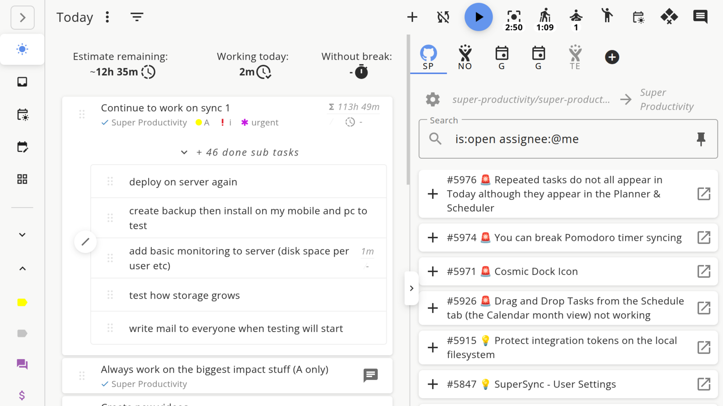Trigger sync with the sync icon
723x406 pixels.
click(x=443, y=17)
